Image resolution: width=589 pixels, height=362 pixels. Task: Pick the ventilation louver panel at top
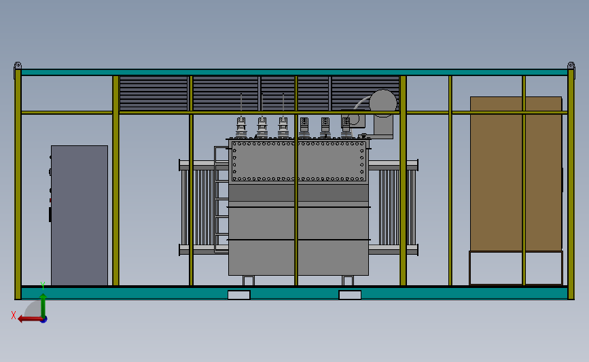tap(260, 93)
